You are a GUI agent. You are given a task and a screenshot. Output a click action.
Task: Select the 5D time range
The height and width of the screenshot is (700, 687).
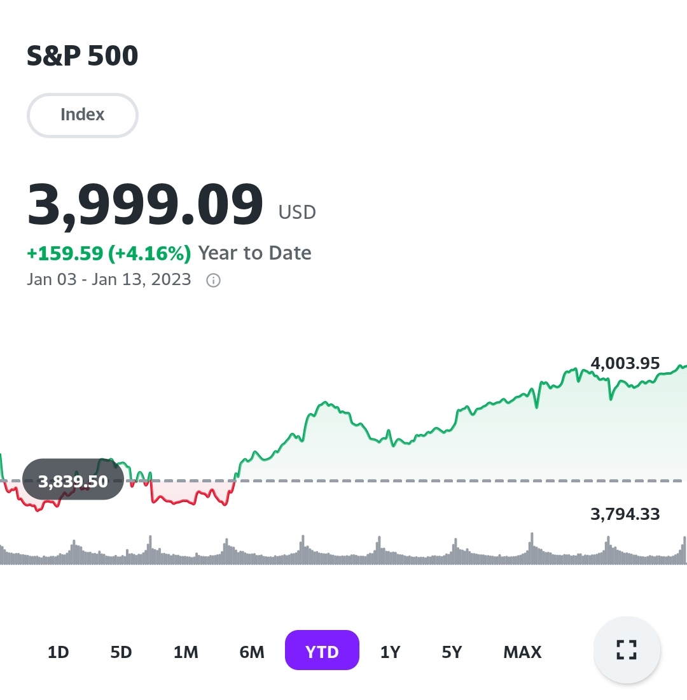click(121, 652)
